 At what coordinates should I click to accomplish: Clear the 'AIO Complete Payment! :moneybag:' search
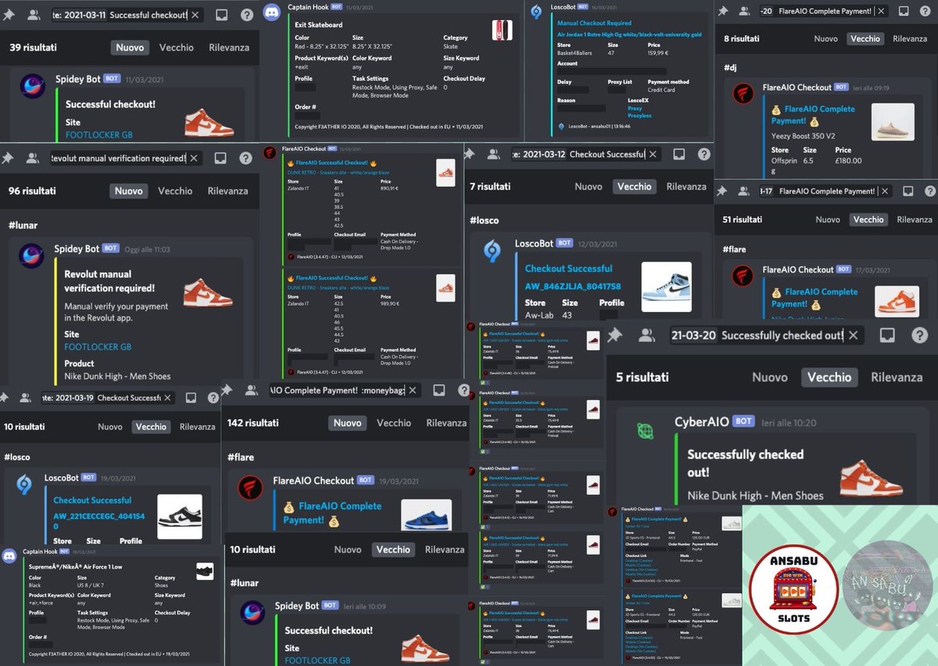(413, 390)
